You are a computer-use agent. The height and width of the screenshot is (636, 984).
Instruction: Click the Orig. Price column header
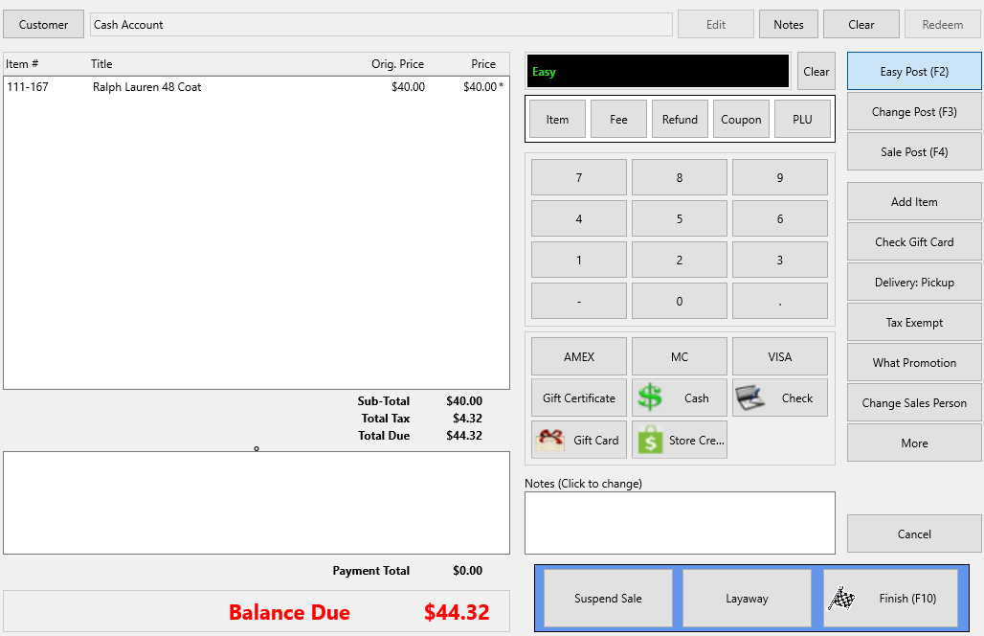point(397,64)
